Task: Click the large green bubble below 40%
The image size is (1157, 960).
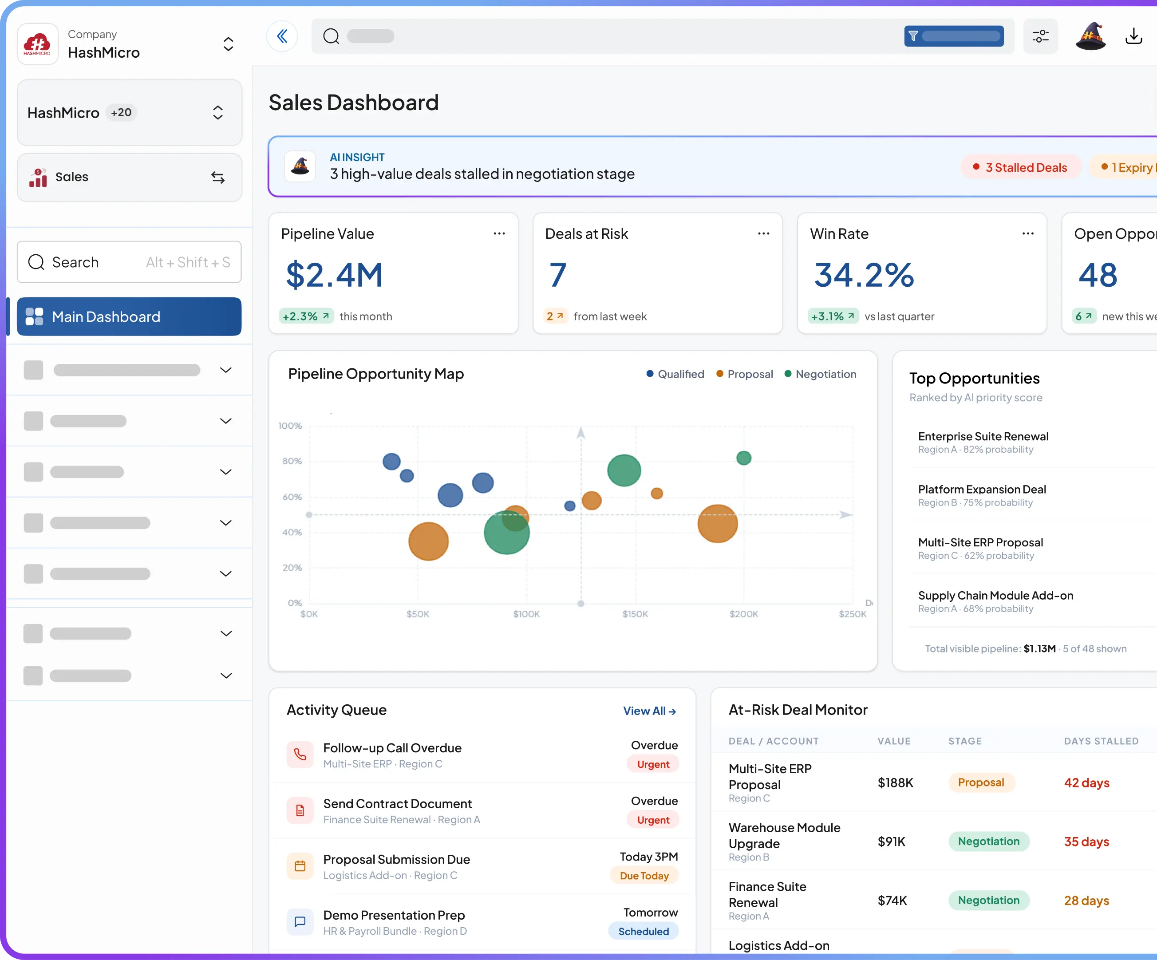Action: pos(507,532)
